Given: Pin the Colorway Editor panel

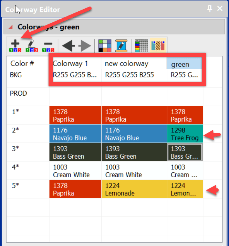Looking at the screenshot, I should click(x=209, y=9).
